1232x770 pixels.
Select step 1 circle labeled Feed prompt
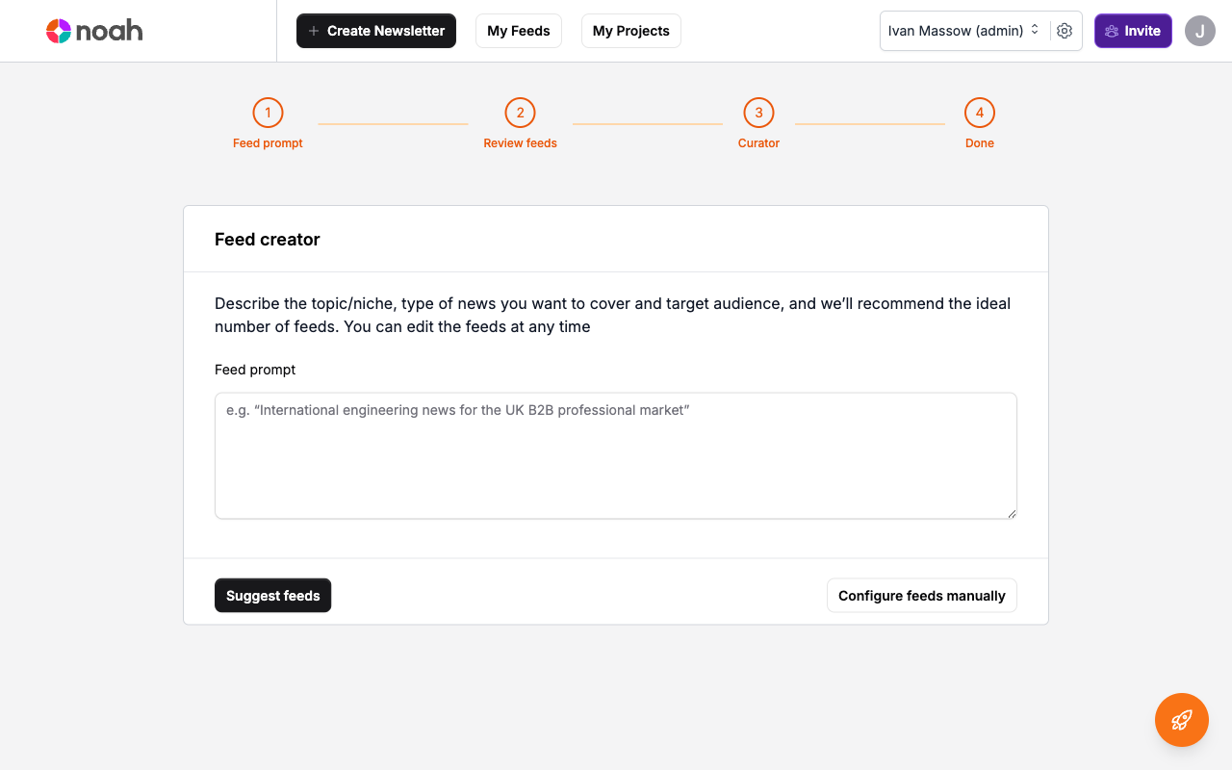pyautogui.click(x=268, y=112)
